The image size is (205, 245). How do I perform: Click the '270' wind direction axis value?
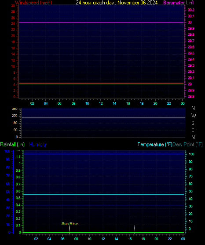(15, 116)
